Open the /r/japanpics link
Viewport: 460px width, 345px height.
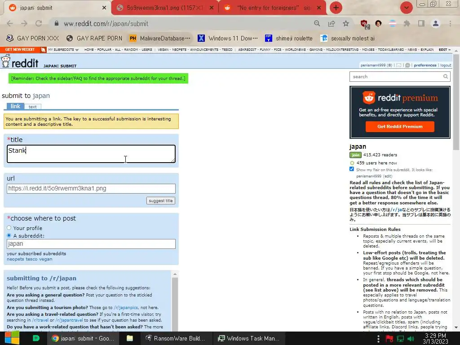(126, 307)
